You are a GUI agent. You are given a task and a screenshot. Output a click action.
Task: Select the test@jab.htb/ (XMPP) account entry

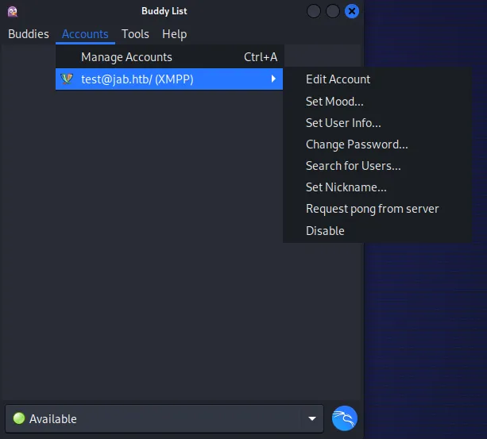coord(169,79)
